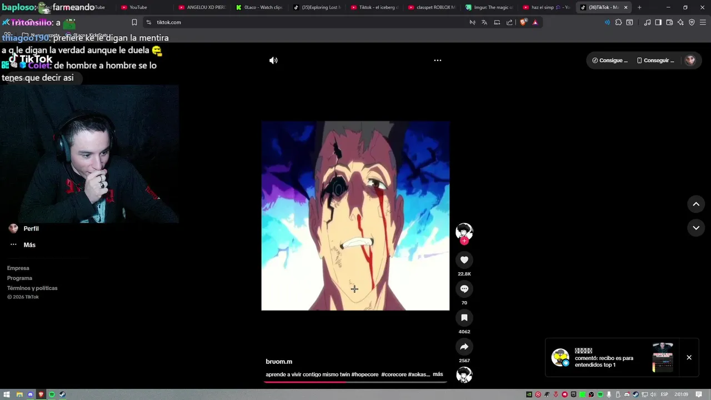Click the TikTok video player
Viewport: 711px width, 400px height.
[x=355, y=216]
